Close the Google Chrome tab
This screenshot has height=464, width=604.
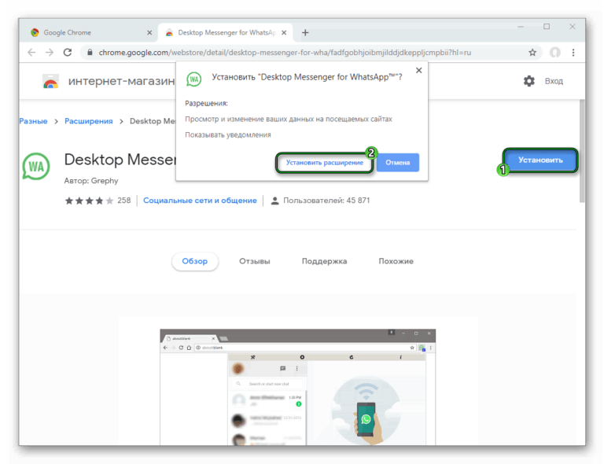tap(149, 33)
